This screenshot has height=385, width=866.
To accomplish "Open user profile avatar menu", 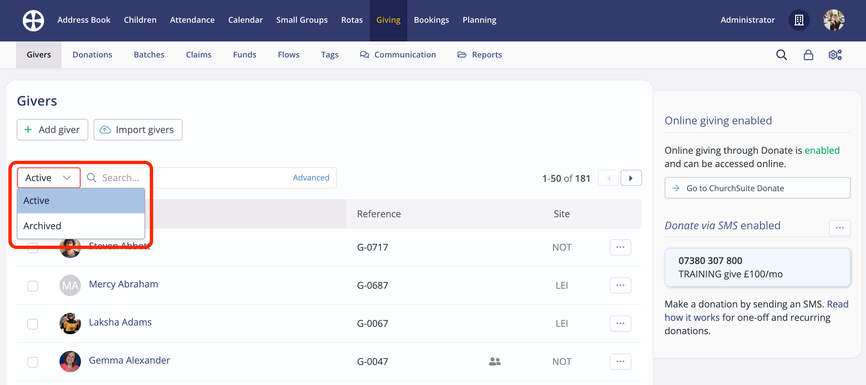I will (x=833, y=20).
